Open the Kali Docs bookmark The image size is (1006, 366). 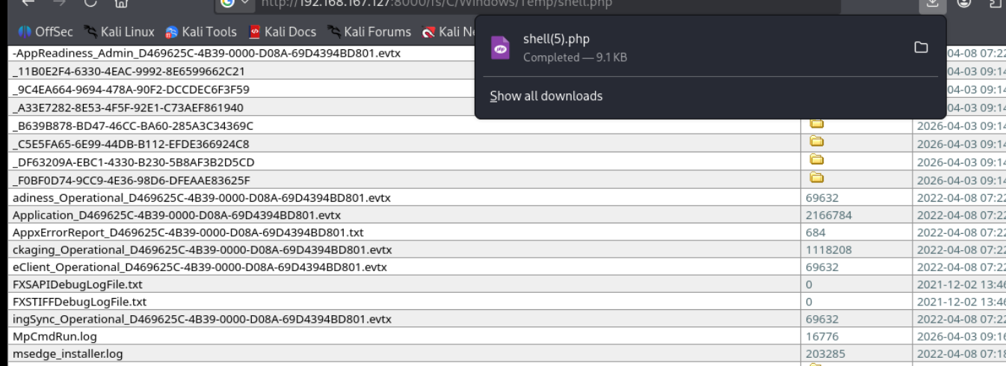(283, 32)
